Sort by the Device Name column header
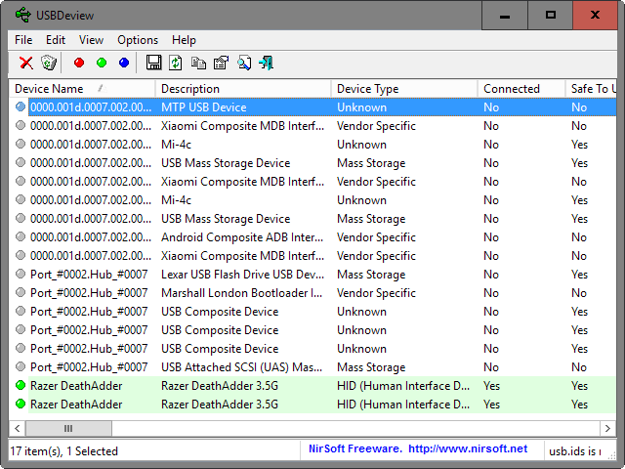The height and width of the screenshot is (469, 625). [82, 89]
